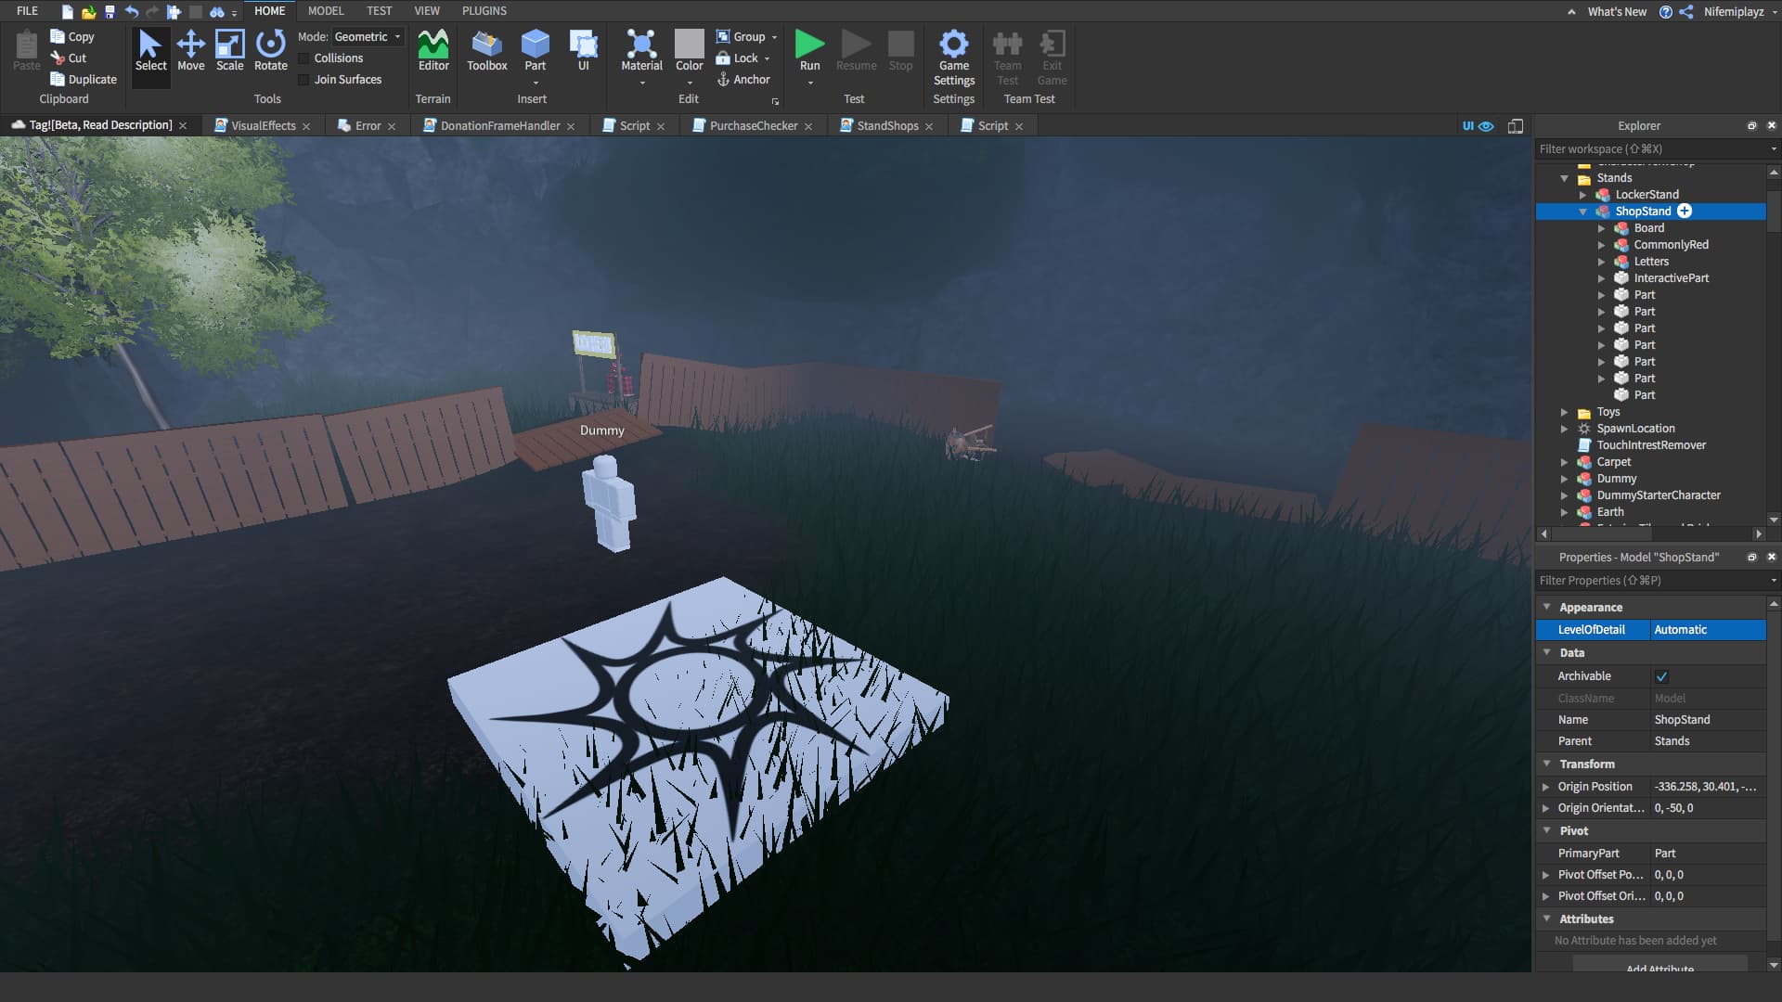The width and height of the screenshot is (1782, 1002).
Task: Open the PurchaseChecker script tab
Action: coord(753,126)
